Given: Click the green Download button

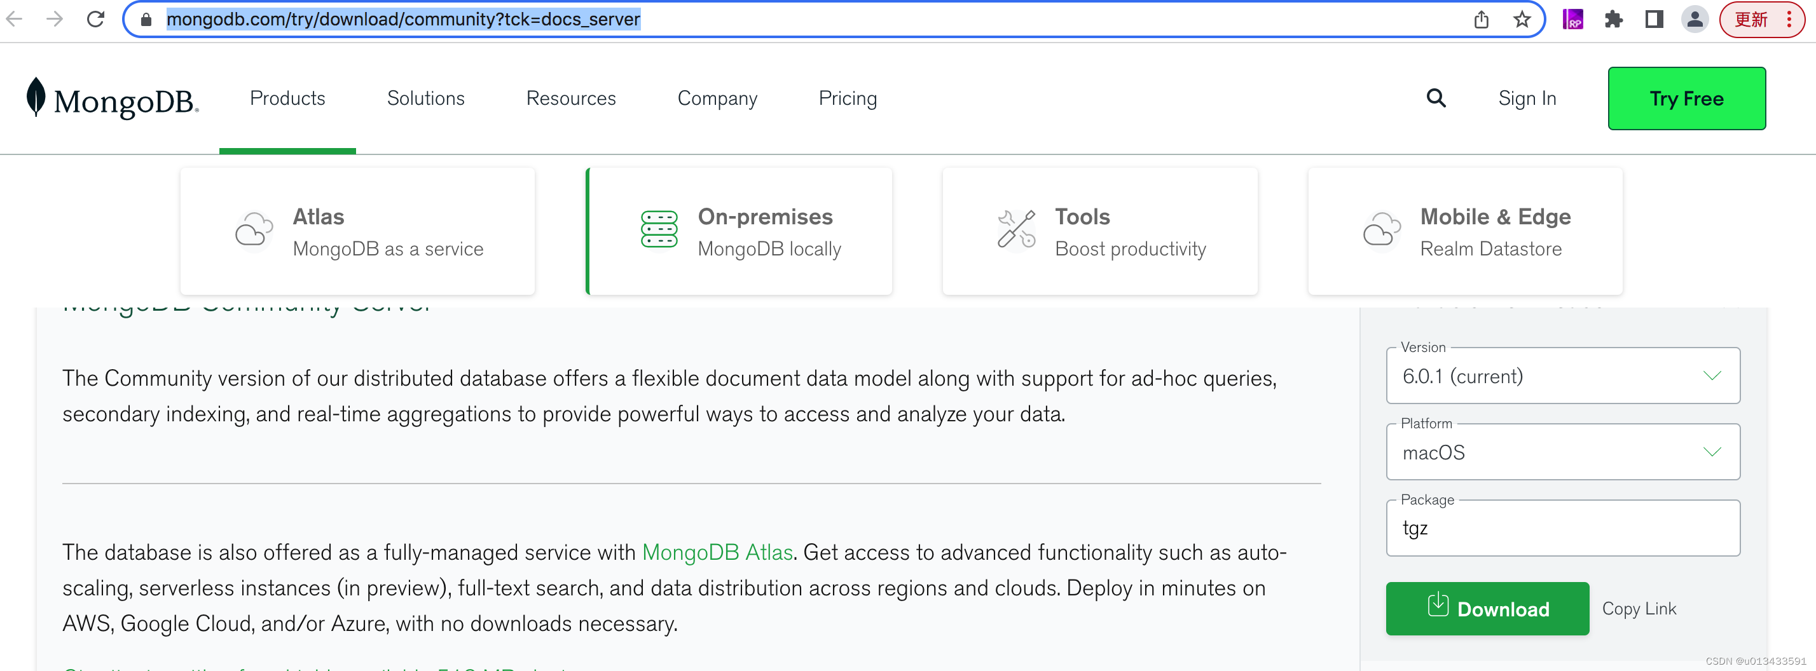Looking at the screenshot, I should tap(1487, 608).
